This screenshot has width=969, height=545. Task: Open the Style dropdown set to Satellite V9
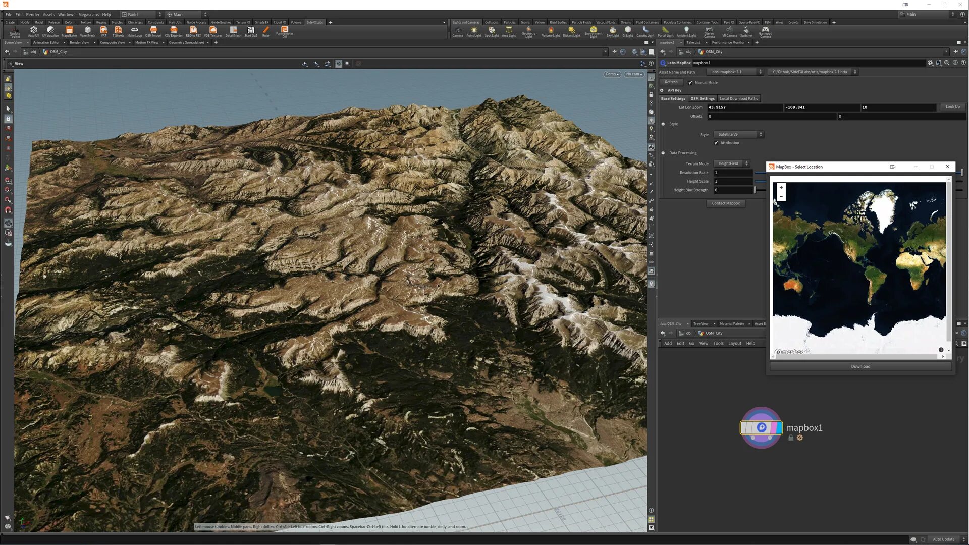click(x=738, y=135)
